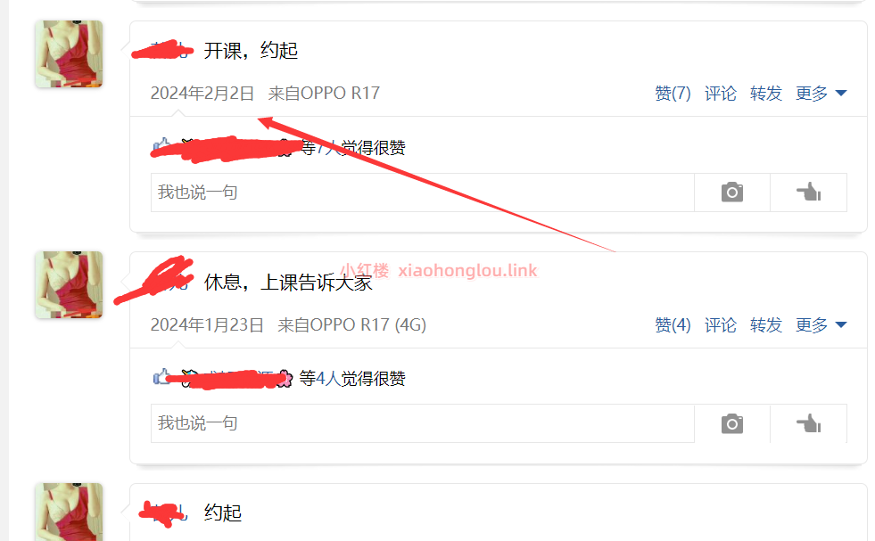The image size is (875, 541).
Task: Like the post with 赞(4)
Action: (x=673, y=324)
